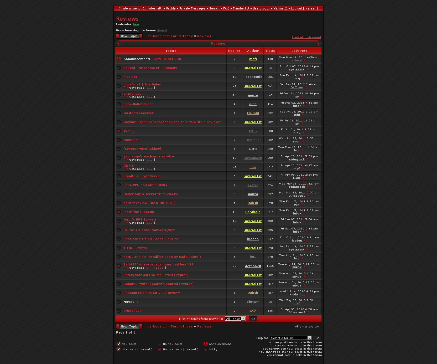Click the announcement icon beside REVIEW SECTION topic
Screen dimensions: 437x364
click(119, 59)
